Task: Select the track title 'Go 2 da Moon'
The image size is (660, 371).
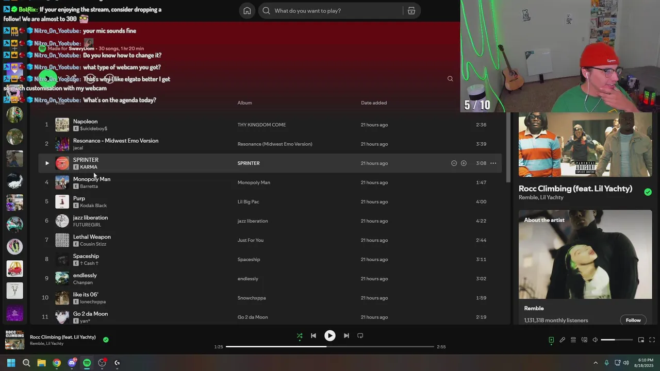Action: coord(90,314)
